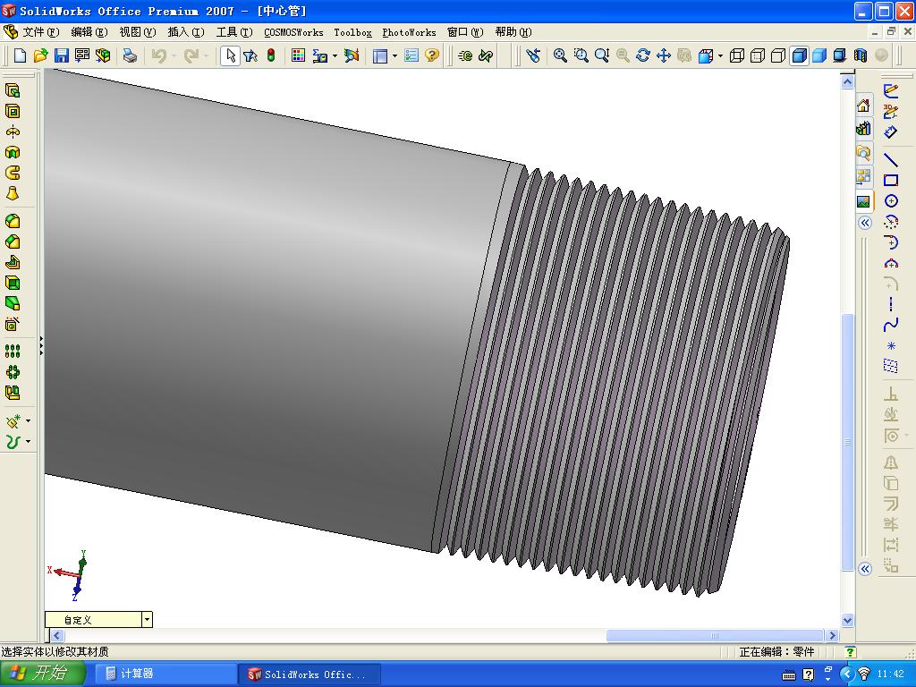Select the Zoom to Area tool
This screenshot has height=687, width=916.
pyautogui.click(x=581, y=55)
